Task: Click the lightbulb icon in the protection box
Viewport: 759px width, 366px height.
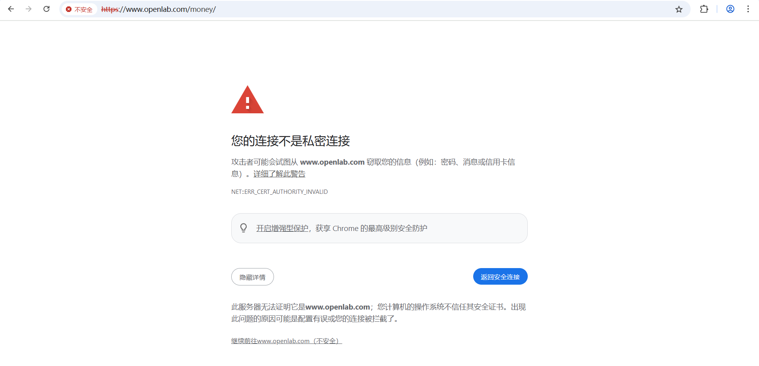Action: coord(244,228)
